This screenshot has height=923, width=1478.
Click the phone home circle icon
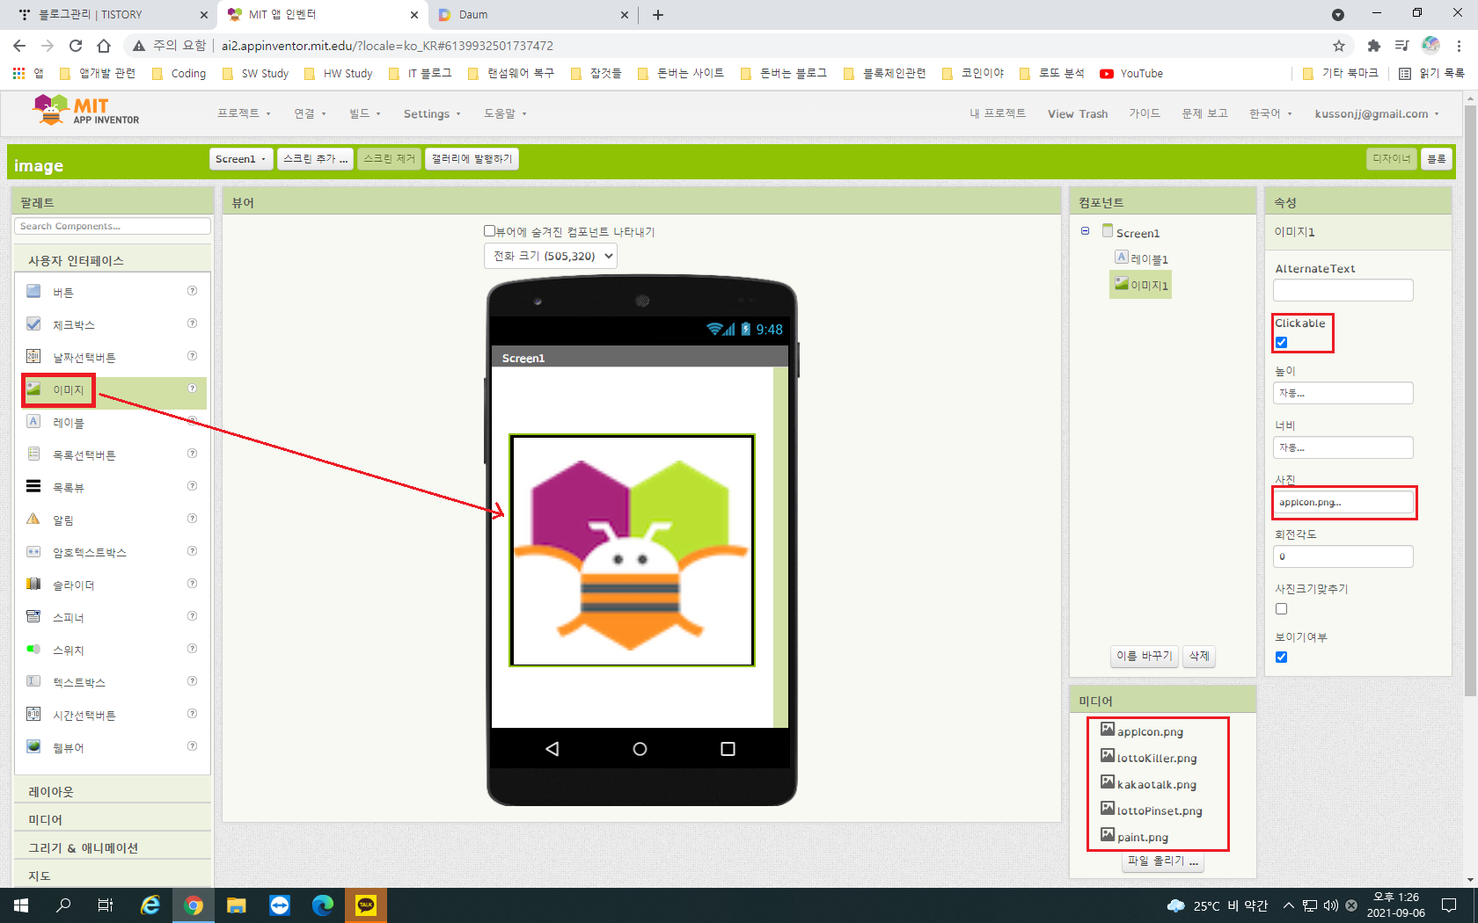point(640,749)
